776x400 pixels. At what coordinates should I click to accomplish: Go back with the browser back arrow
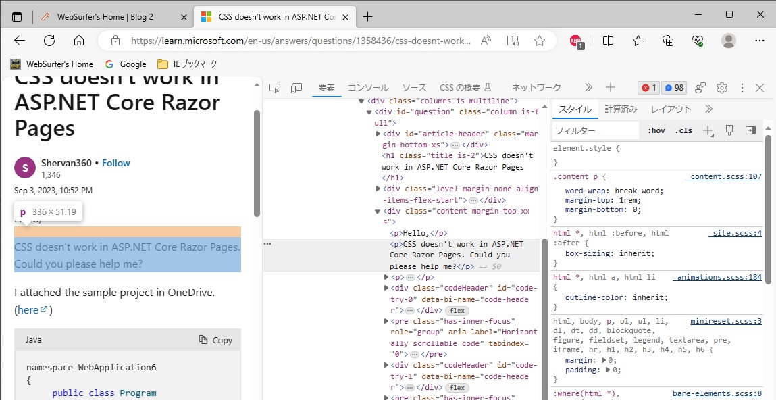tap(20, 41)
